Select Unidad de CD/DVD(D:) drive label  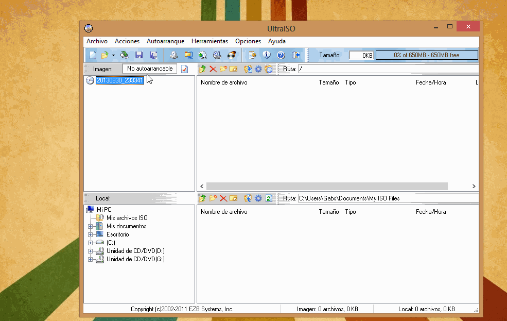point(135,251)
